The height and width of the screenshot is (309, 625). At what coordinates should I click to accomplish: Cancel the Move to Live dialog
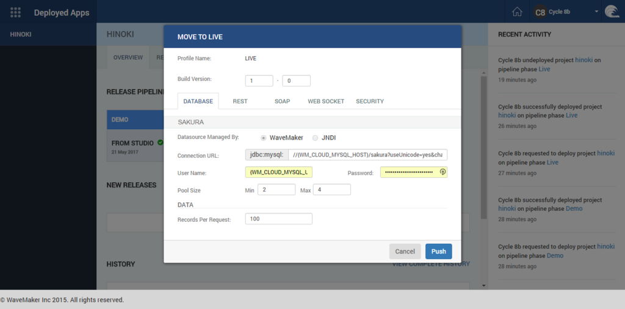tap(405, 251)
